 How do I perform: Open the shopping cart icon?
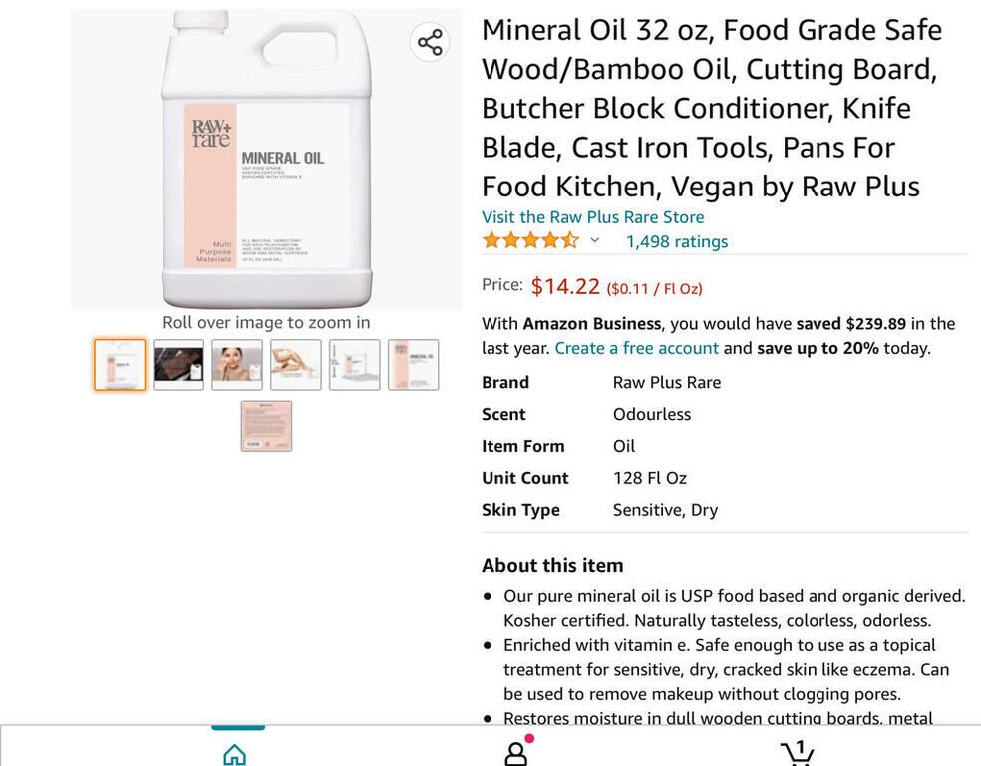[x=797, y=753]
